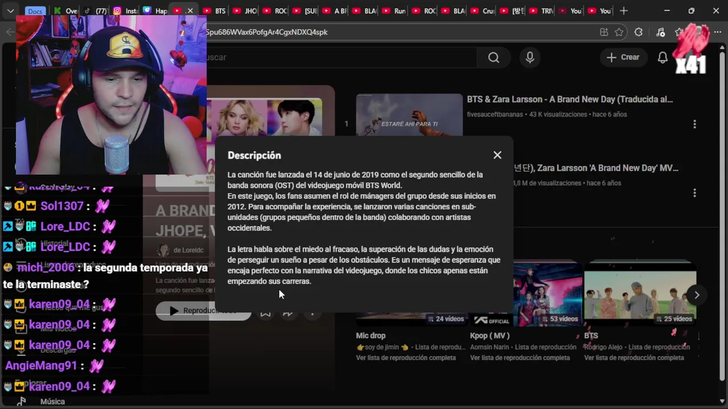728x409 pixels.
Task: Click the Música note icon in the sidebar
Action: [x=22, y=402]
